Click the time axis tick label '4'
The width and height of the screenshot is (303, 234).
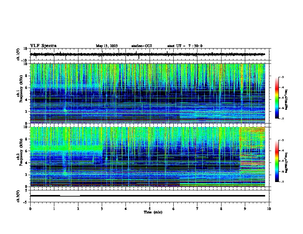[126, 209]
